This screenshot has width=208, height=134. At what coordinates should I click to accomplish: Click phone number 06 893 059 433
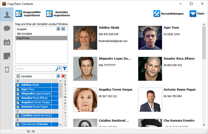tap(172, 65)
